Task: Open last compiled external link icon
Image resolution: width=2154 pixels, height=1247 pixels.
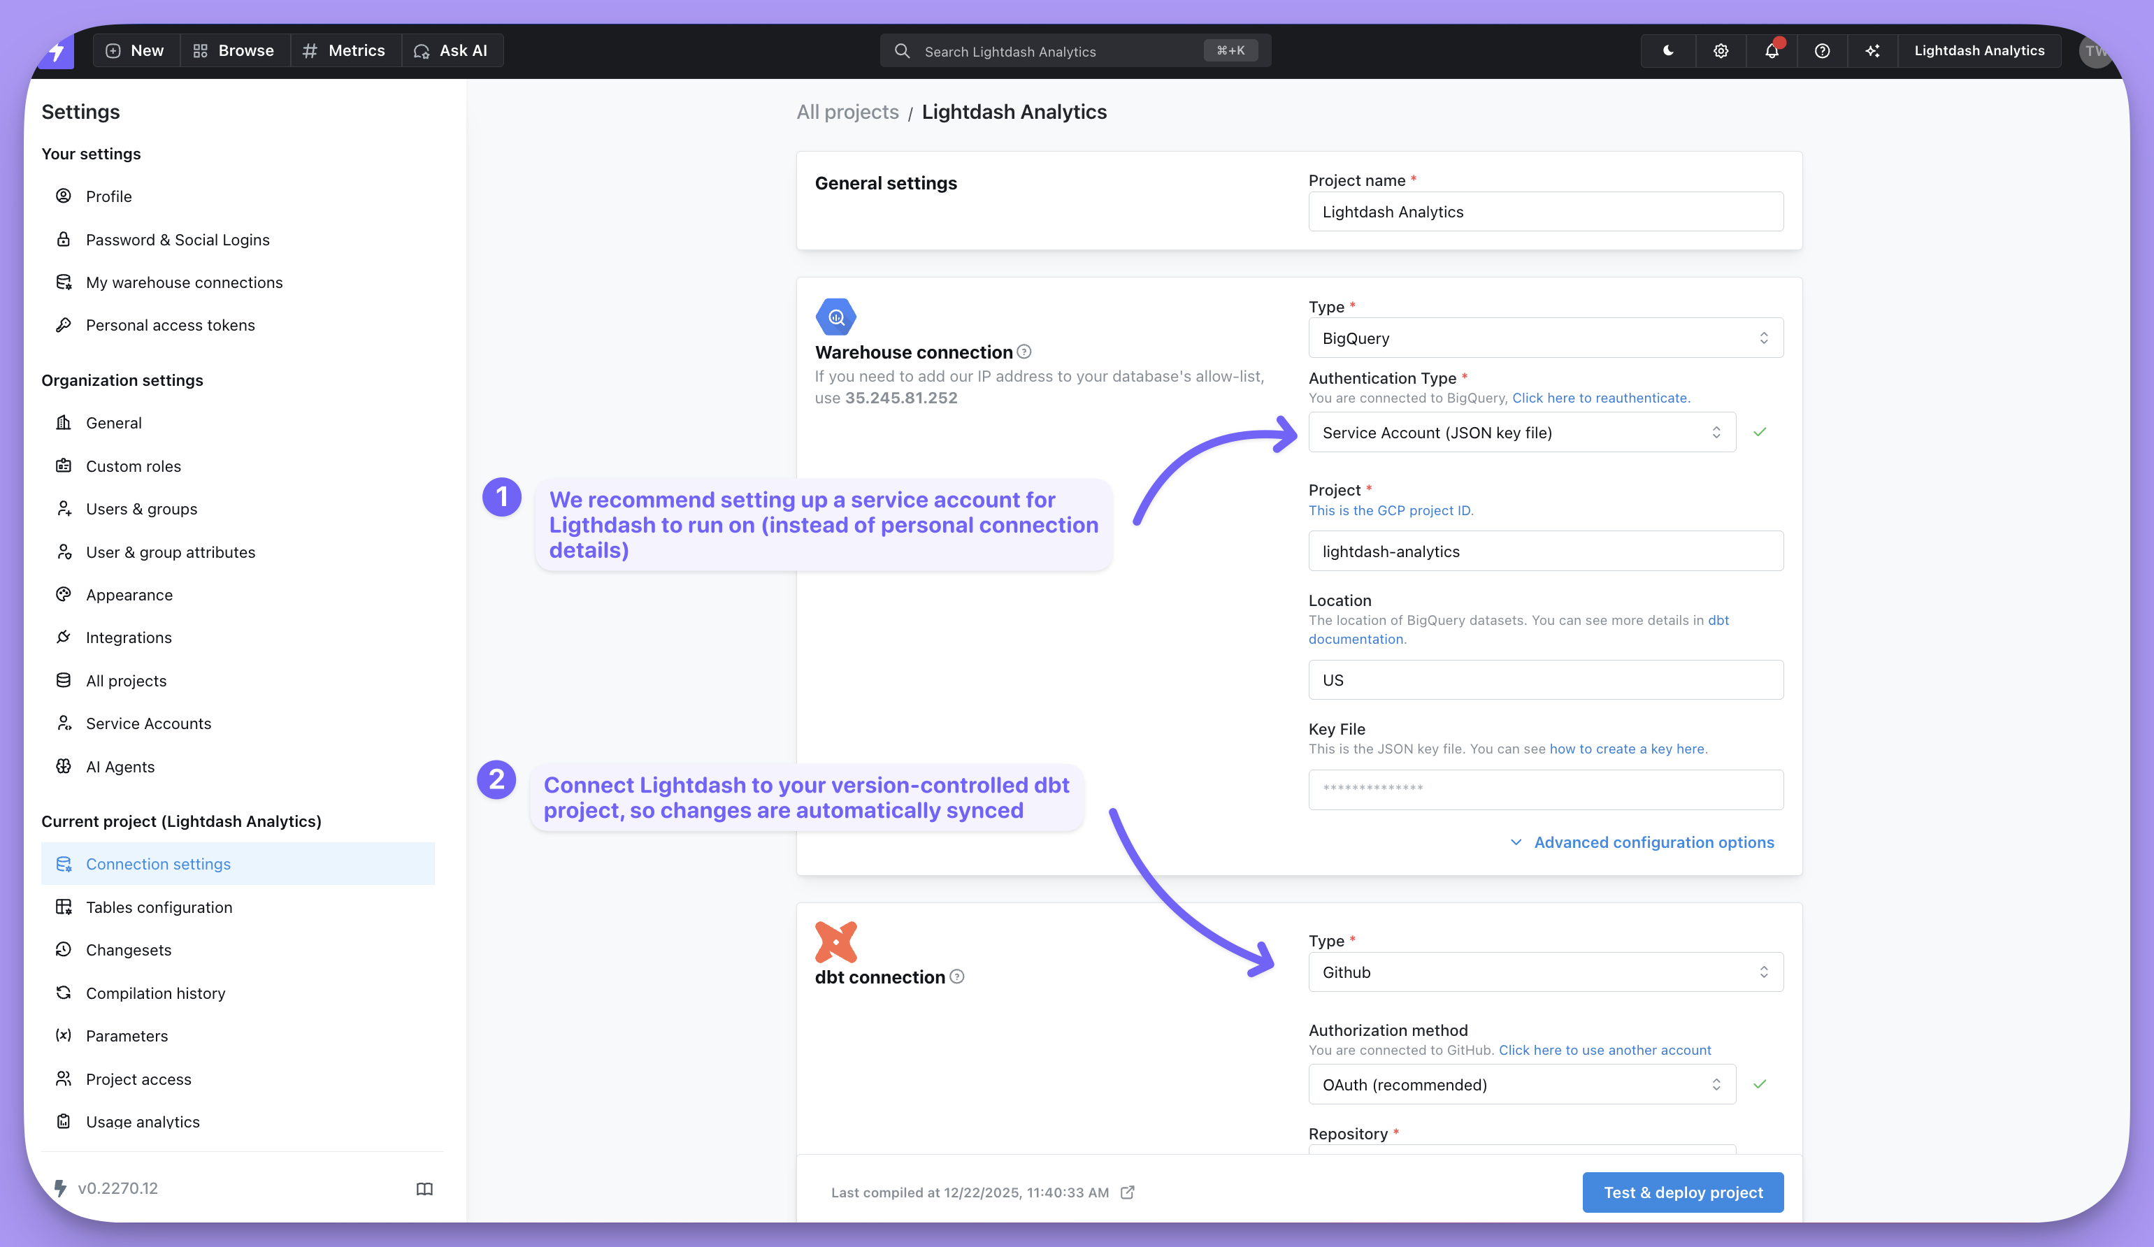Action: tap(1128, 1192)
